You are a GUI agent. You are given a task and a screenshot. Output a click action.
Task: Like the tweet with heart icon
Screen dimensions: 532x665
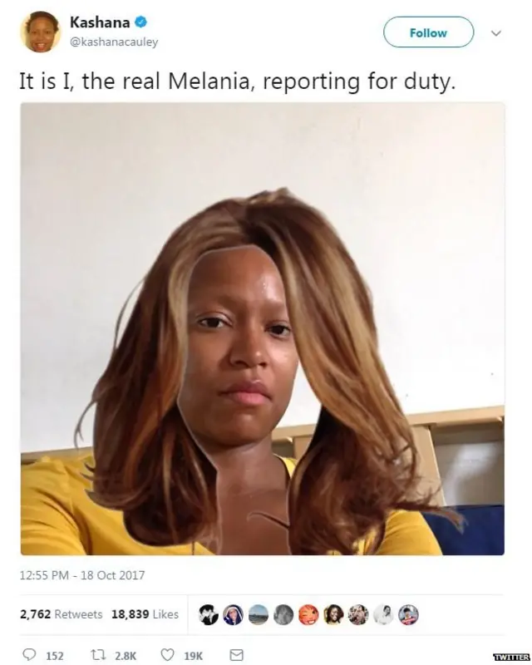(x=168, y=655)
